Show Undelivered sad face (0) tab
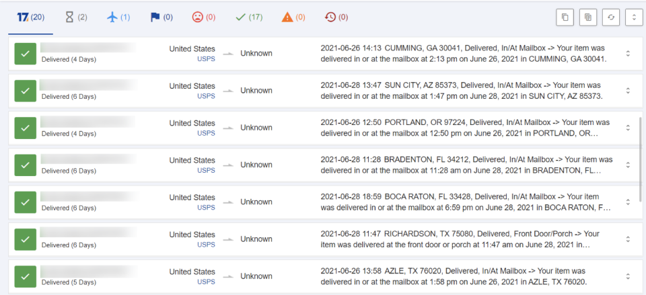 tap(204, 17)
